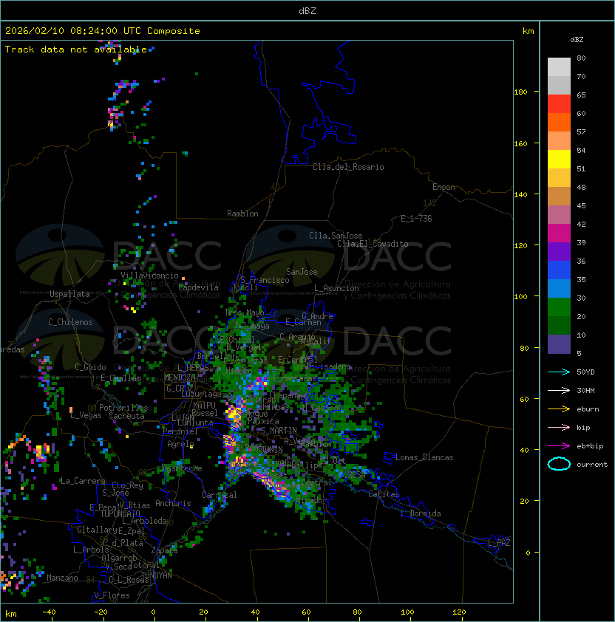This screenshot has width=615, height=622.
Task: Click the 50YD cyan arrow legend icon
Action: pos(559,372)
